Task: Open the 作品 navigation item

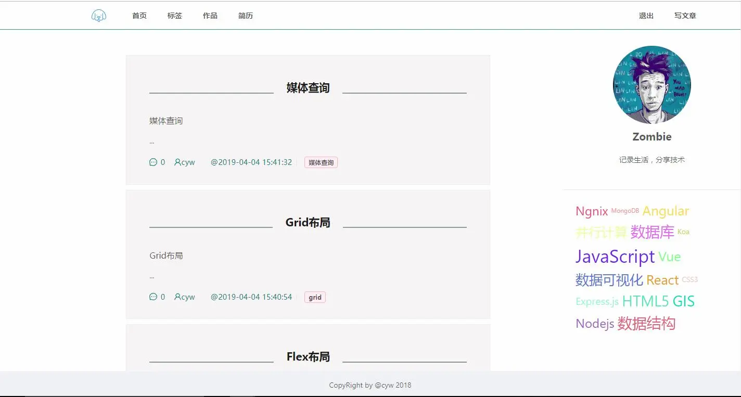Action: tap(210, 16)
